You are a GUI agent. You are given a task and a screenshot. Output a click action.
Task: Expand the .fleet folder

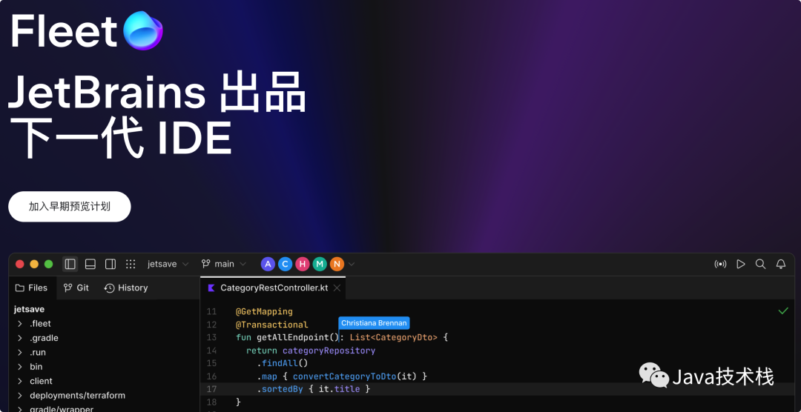[19, 324]
